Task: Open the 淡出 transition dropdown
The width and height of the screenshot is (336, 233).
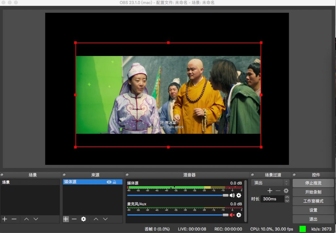Action: pos(270,183)
